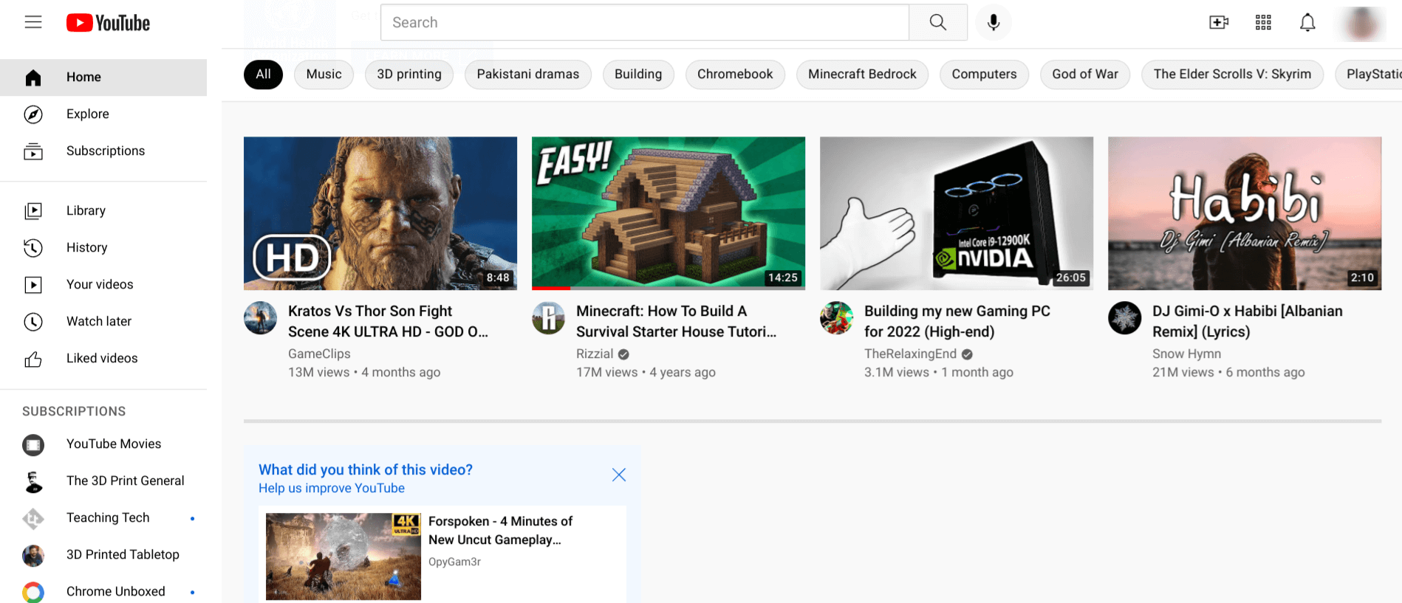Open TheRelaxingEnd channel avatar
Image resolution: width=1402 pixels, height=603 pixels.
click(836, 318)
